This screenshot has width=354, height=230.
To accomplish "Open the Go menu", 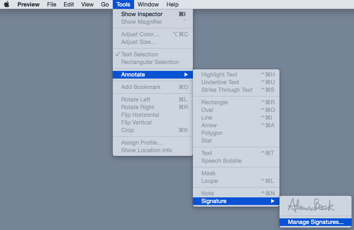I will (105, 4).
